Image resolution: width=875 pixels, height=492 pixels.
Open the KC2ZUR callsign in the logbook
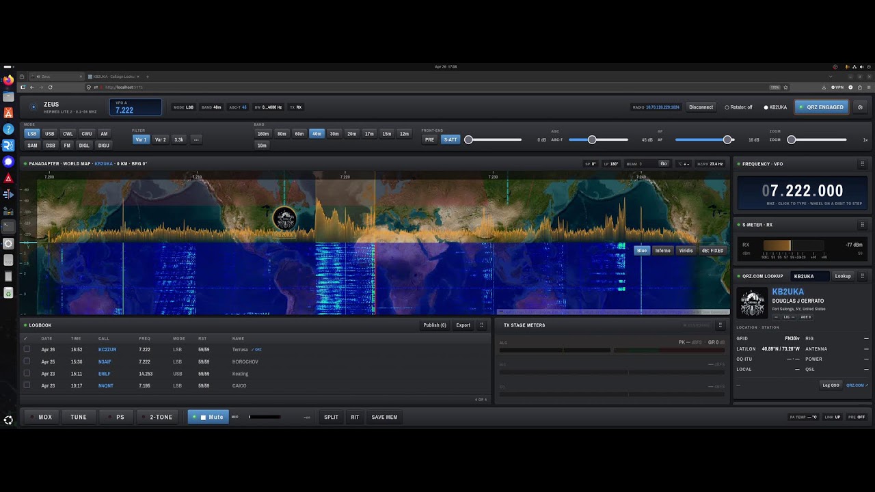tap(107, 349)
